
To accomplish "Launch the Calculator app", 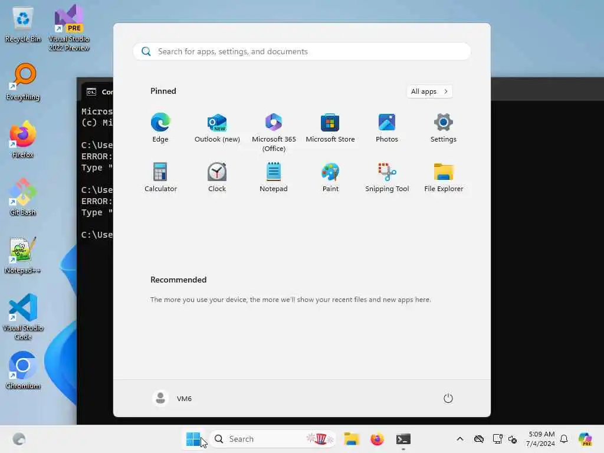I will tap(160, 177).
